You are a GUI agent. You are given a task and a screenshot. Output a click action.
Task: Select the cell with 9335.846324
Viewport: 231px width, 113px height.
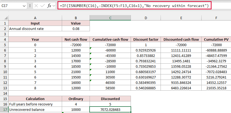point(181,83)
